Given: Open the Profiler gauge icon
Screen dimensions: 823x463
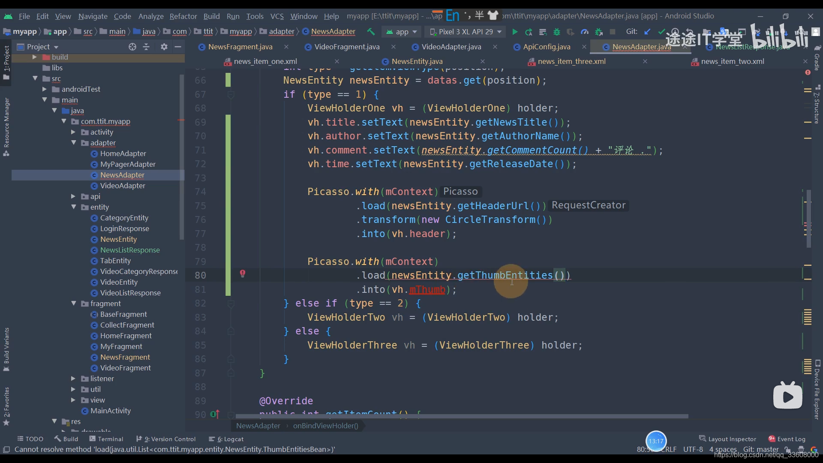Looking at the screenshot, I should pyautogui.click(x=585, y=32).
